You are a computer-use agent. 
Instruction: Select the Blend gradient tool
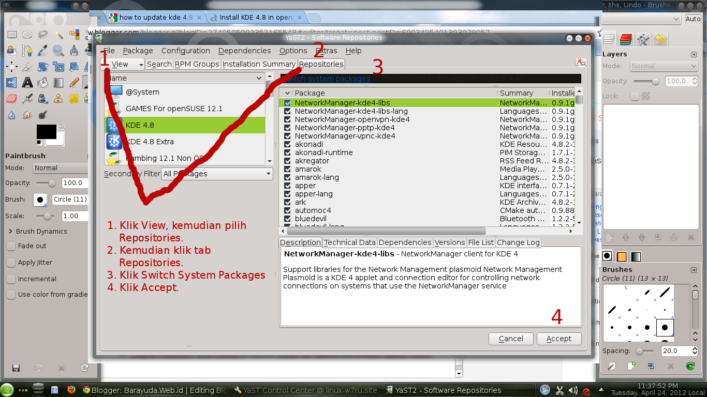coord(58,83)
